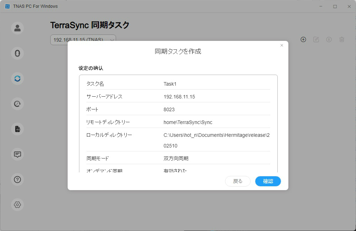Open the backup clock icon in sidebar
The width and height of the screenshot is (356, 231).
point(17,104)
